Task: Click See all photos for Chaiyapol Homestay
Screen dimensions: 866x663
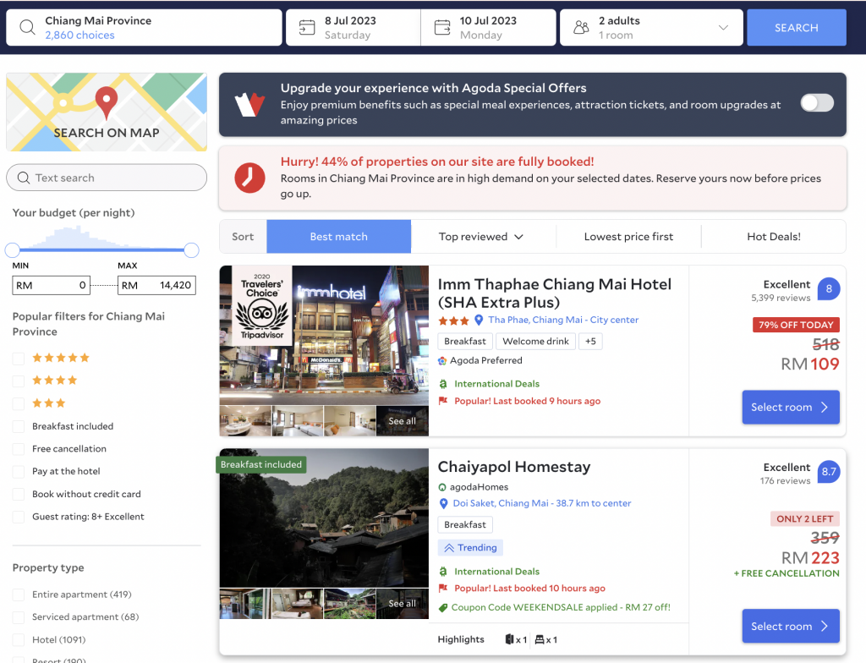Action: [402, 603]
